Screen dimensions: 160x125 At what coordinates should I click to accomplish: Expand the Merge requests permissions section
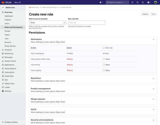click(x=153, y=99)
